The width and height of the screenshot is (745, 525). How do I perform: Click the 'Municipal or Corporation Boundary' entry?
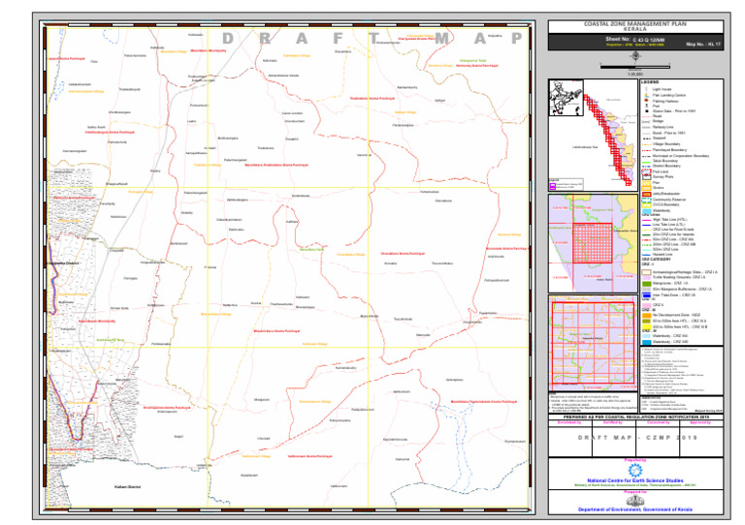pyautogui.click(x=680, y=156)
